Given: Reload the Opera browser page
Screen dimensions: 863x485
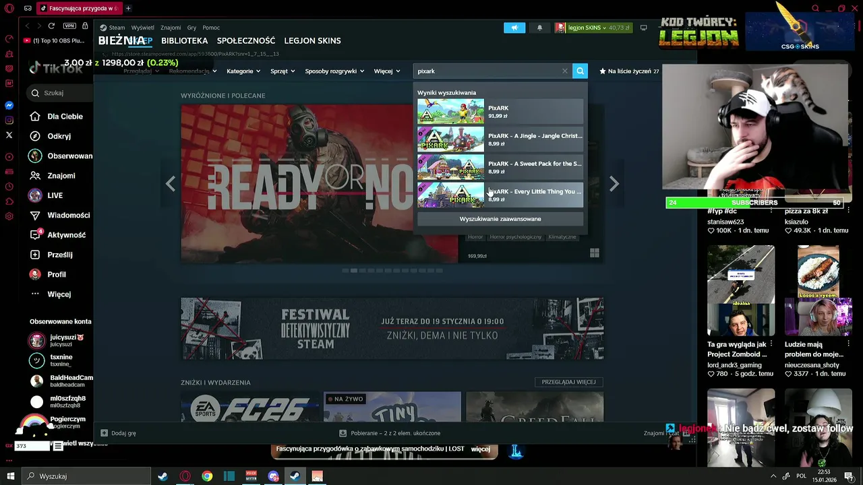Looking at the screenshot, I should (x=51, y=26).
